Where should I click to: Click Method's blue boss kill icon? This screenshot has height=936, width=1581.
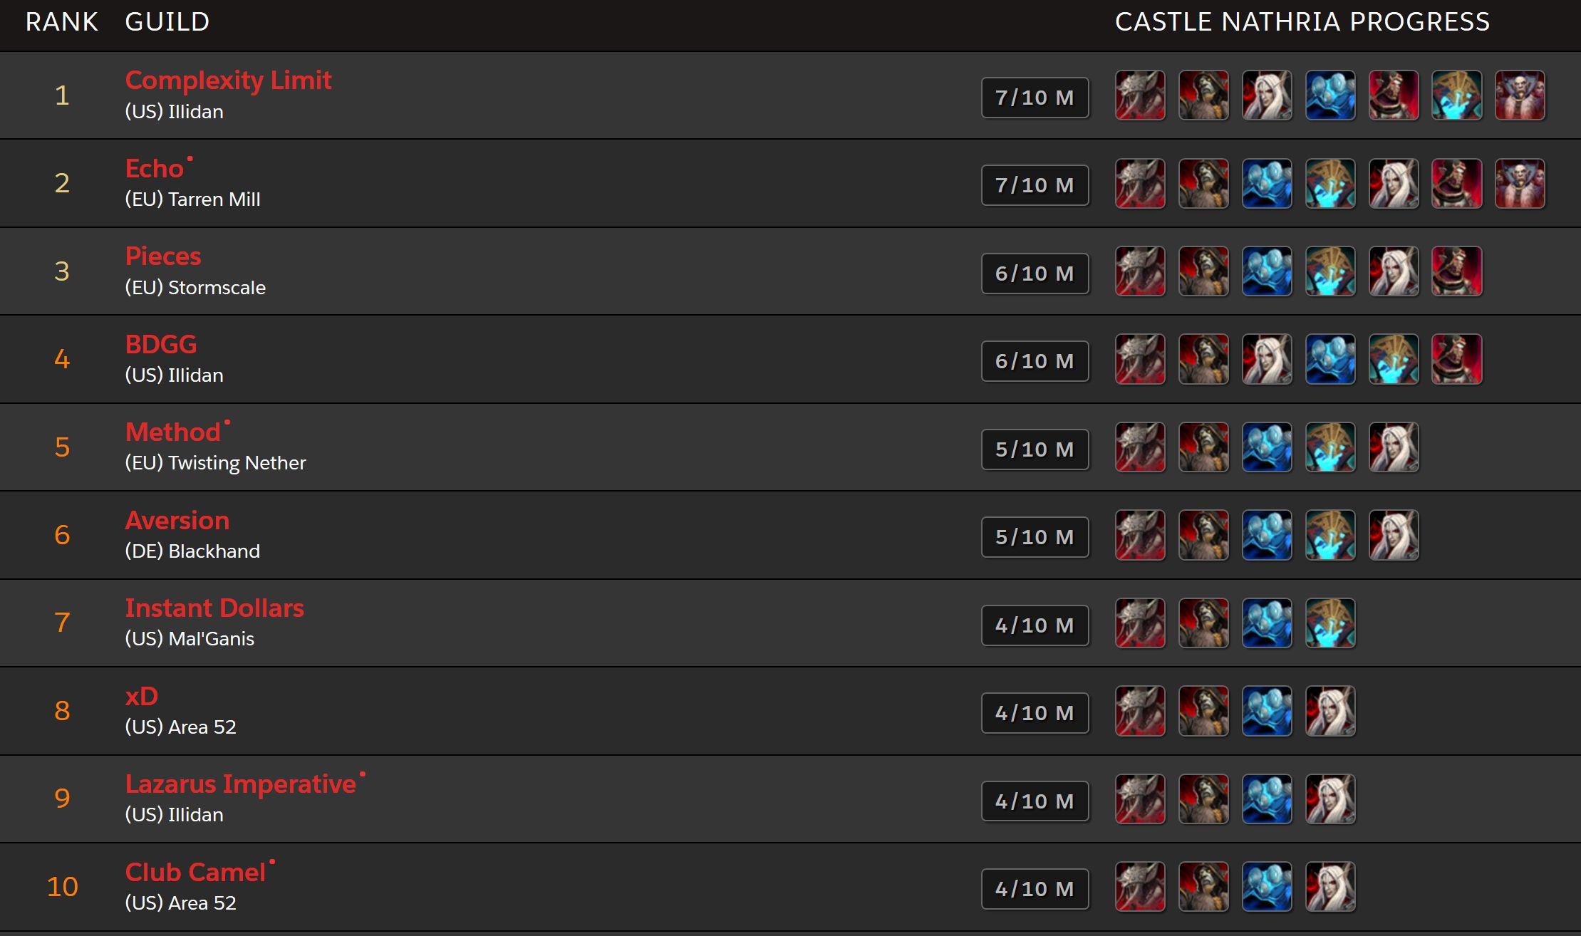click(1267, 447)
